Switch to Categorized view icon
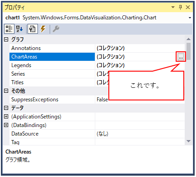The height and width of the screenshot is (177, 196). [x=9, y=29]
